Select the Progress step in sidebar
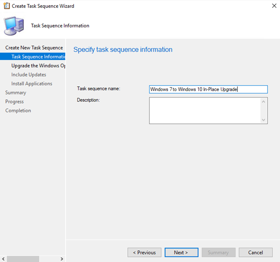The image size is (280, 262). [14, 102]
